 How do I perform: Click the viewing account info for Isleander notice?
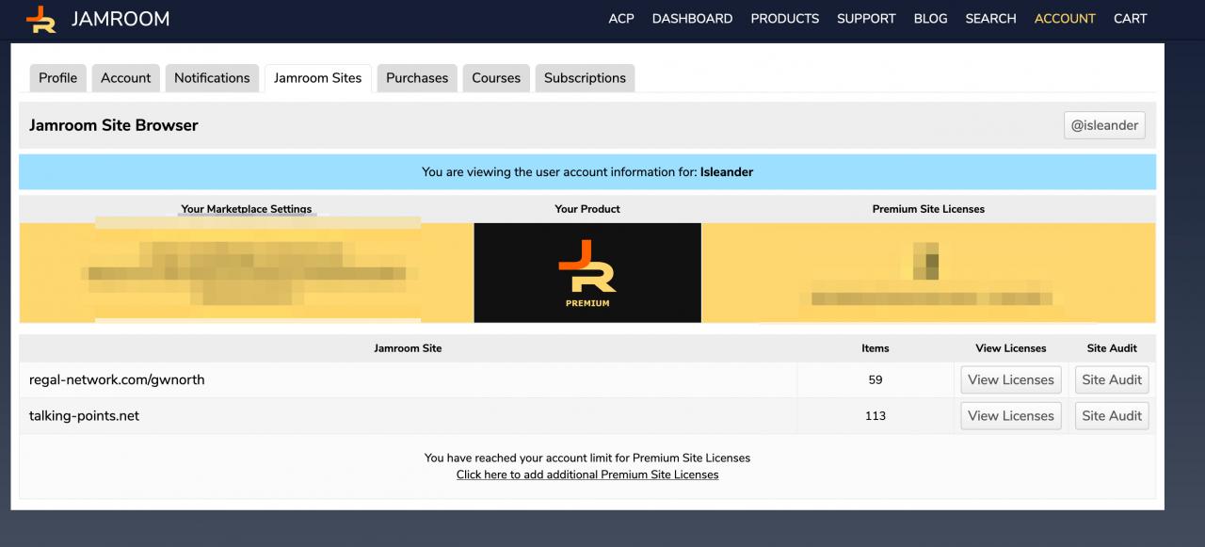click(x=587, y=172)
